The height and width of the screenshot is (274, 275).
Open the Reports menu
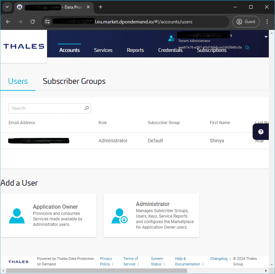pos(135,50)
